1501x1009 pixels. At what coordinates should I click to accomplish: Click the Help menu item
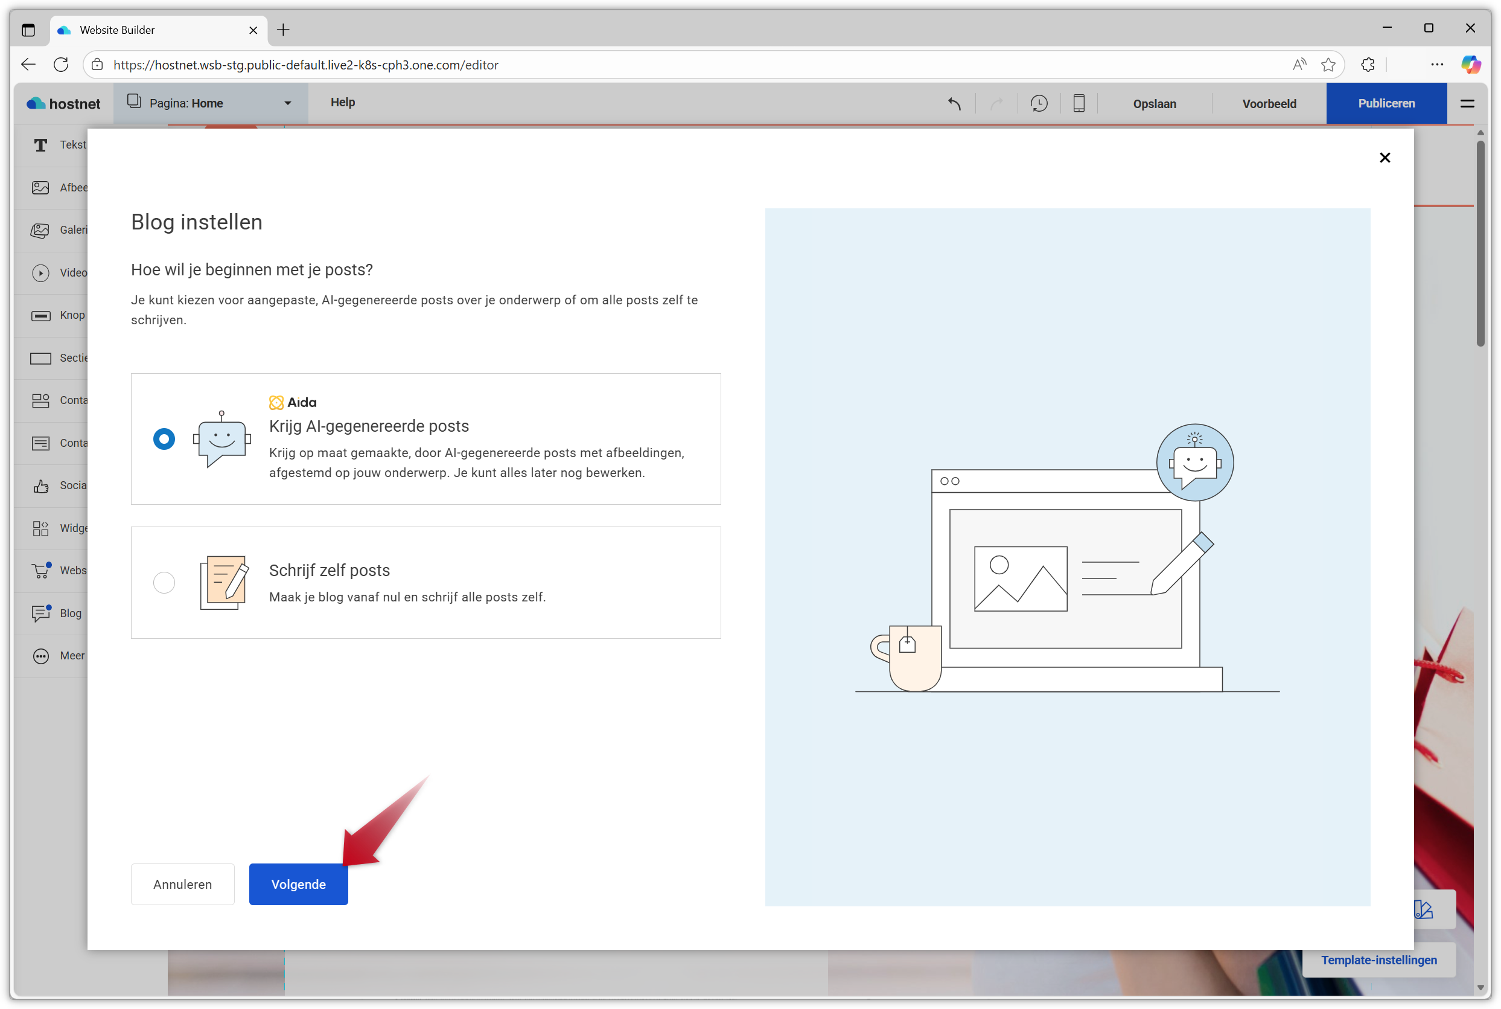coord(343,102)
